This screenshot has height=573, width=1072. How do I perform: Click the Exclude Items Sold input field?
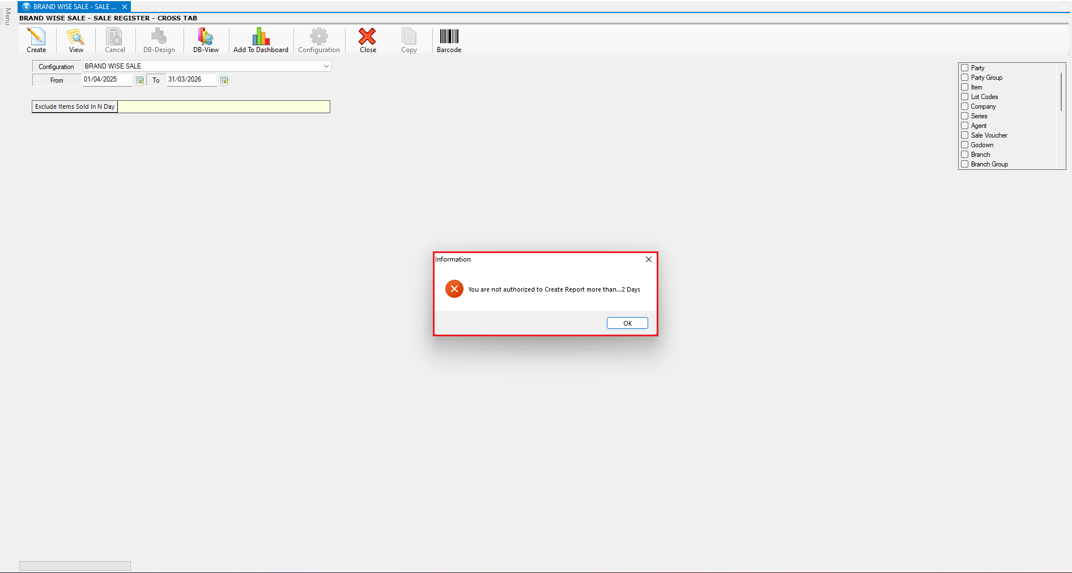(223, 106)
